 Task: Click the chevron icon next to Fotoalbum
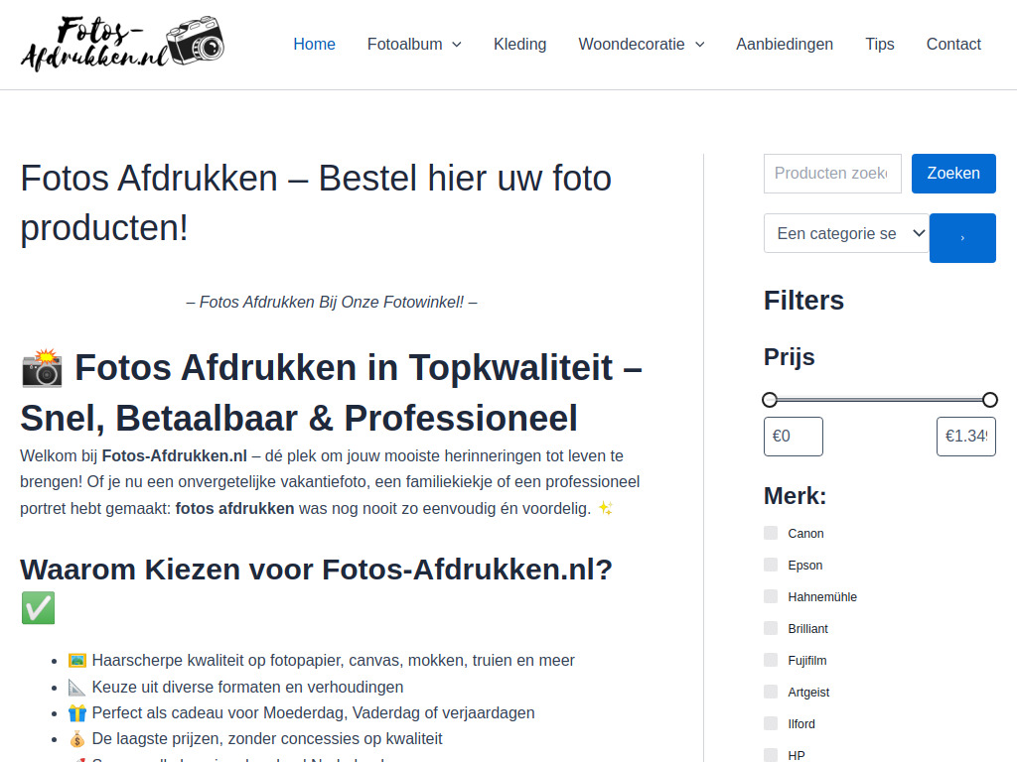pos(457,45)
